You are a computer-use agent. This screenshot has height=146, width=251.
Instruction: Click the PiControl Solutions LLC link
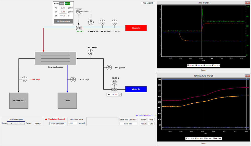tap(146, 115)
